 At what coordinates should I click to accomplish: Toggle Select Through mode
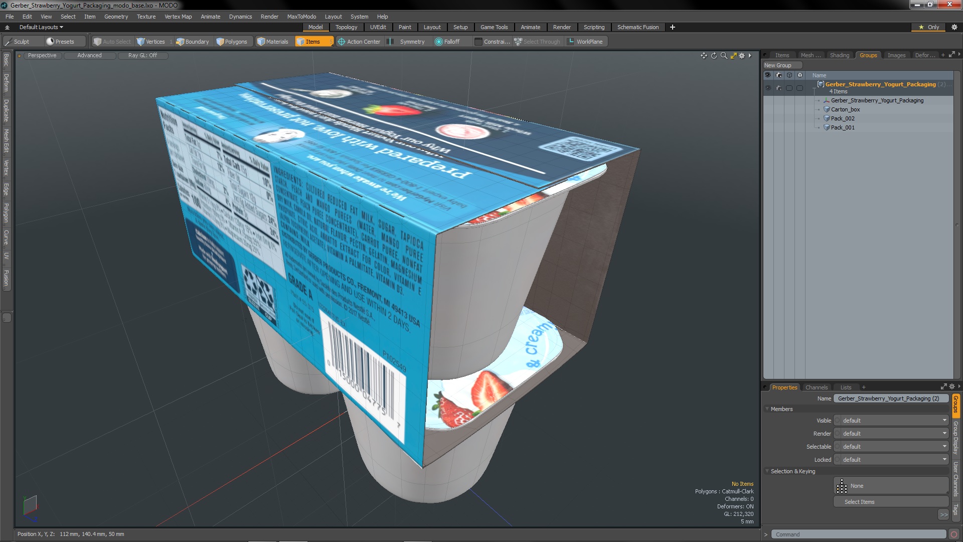tap(537, 42)
